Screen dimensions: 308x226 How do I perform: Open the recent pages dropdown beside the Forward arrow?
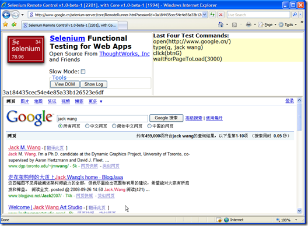pyautogui.click(x=22, y=15)
